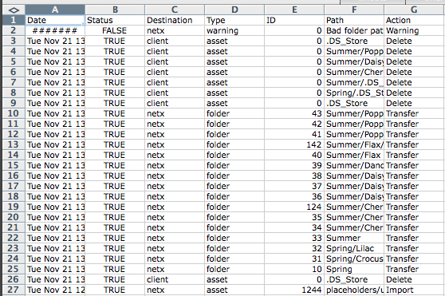Select column A header
The width and height of the screenshot is (445, 296).
pyautogui.click(x=55, y=10)
